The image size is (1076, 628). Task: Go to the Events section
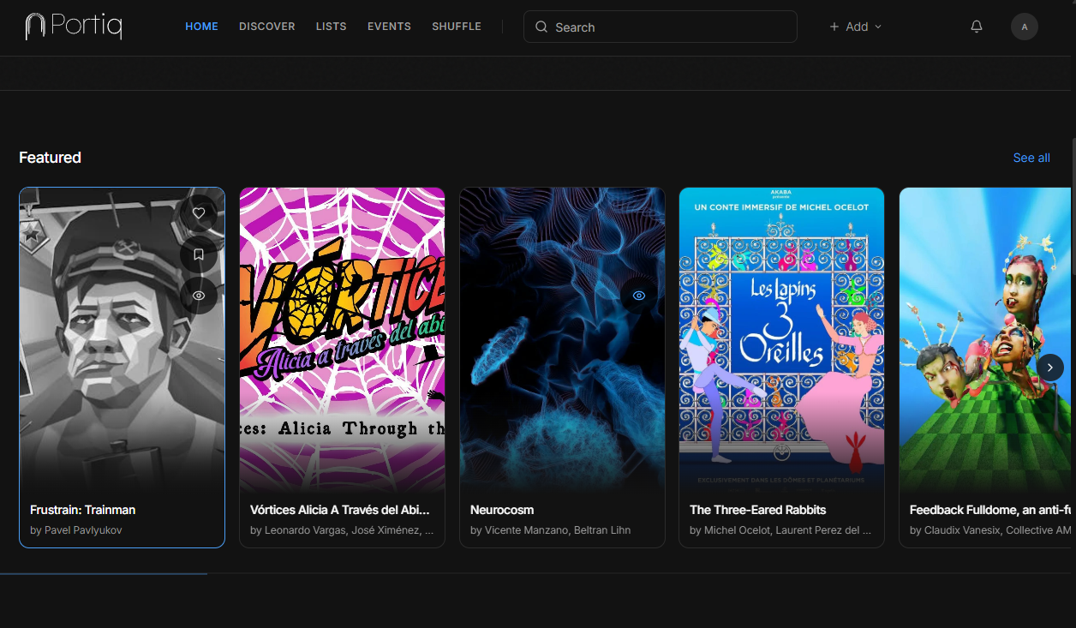(389, 27)
